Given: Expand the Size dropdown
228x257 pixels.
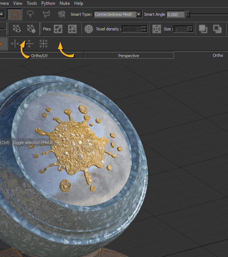Looking at the screenshot, I should (190, 29).
